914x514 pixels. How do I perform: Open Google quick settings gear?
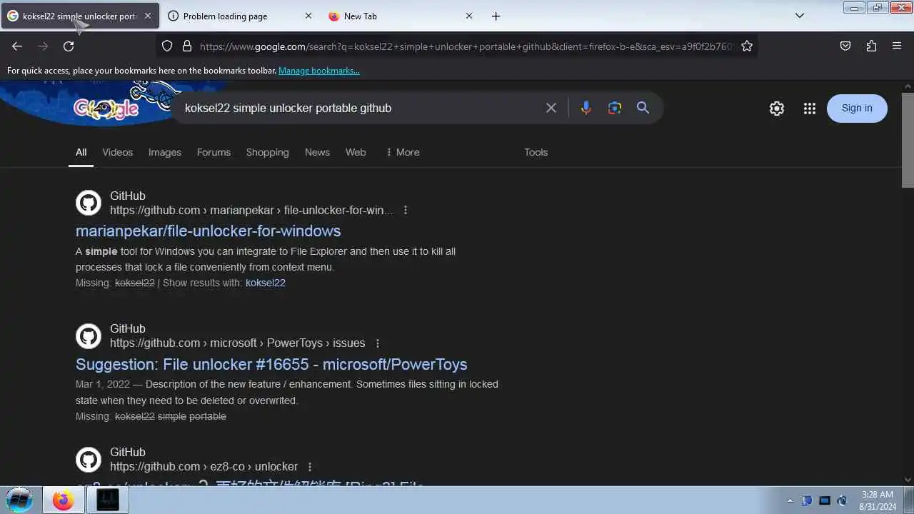coord(777,109)
